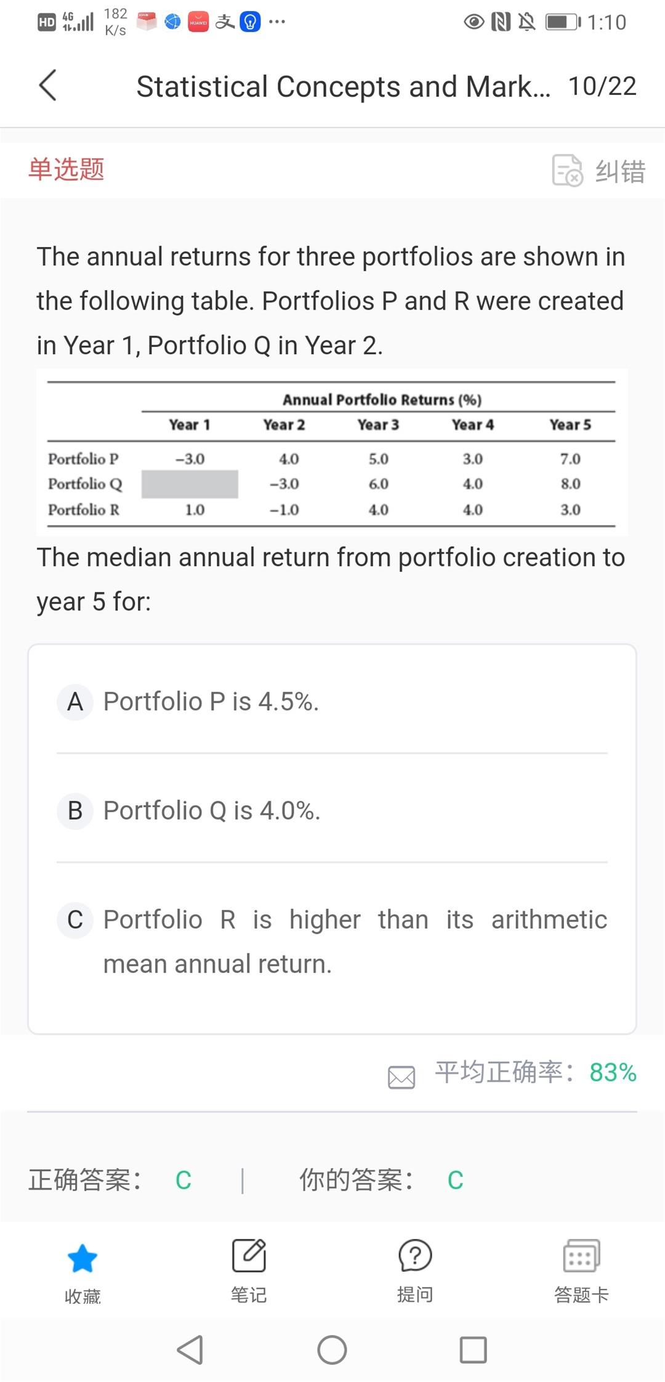This screenshot has height=1382, width=665.
Task: Tap the Statistical Concepts title text
Action: [343, 86]
